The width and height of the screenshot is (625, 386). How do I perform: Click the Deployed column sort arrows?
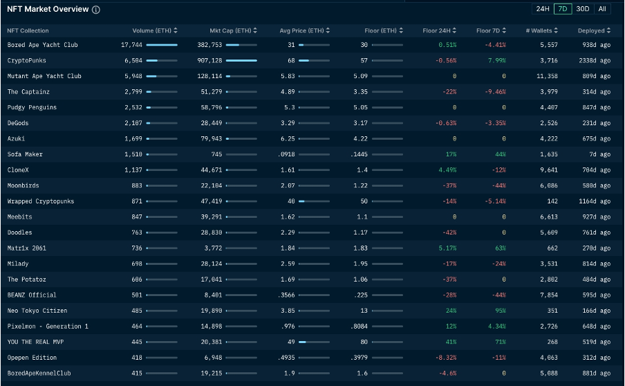tap(608, 30)
